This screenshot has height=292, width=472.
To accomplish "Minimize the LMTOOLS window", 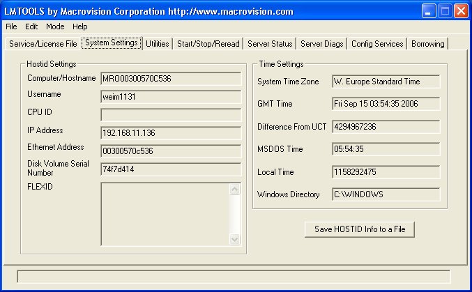I will 428,11.
